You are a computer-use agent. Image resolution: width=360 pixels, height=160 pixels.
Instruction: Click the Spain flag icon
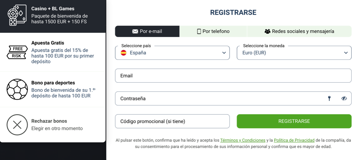click(124, 53)
